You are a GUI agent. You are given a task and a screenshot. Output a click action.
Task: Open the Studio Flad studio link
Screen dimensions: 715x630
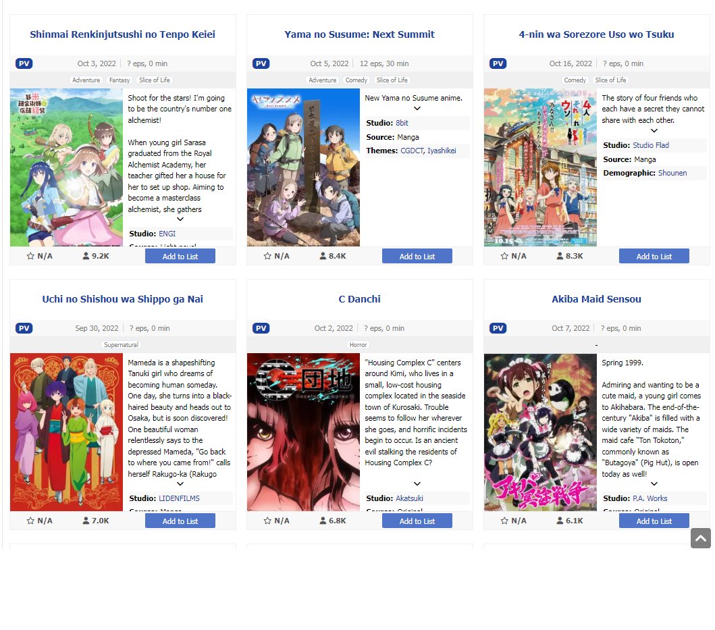(x=651, y=145)
